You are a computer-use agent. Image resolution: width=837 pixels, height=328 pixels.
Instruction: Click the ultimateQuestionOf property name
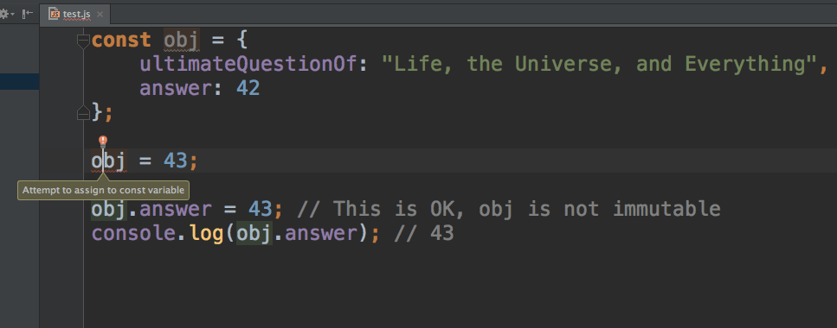pyautogui.click(x=248, y=64)
